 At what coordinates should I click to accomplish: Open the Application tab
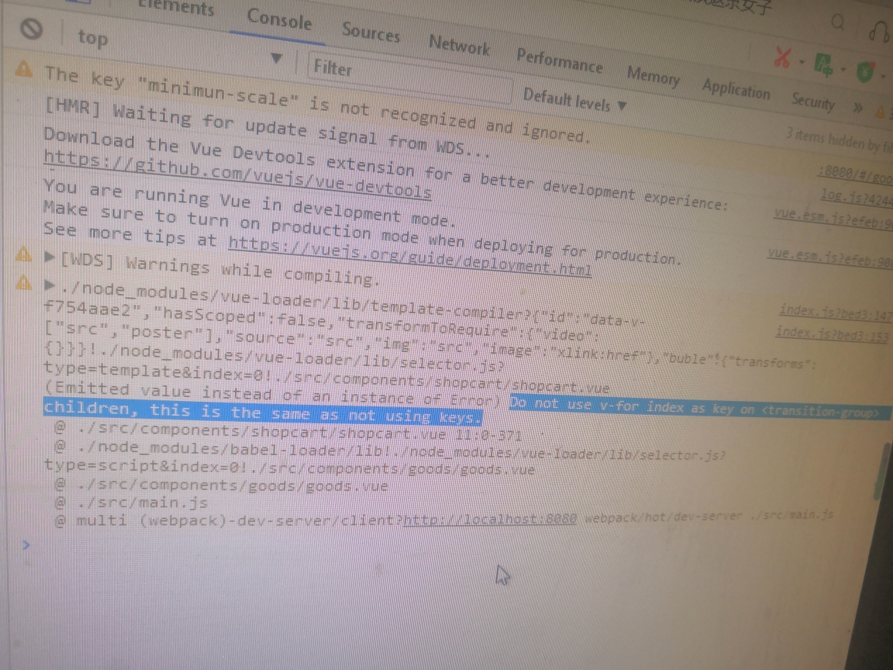[736, 89]
